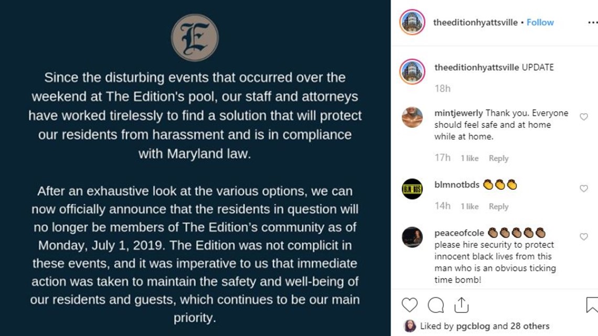
Task: Open the three-dot more options menu
Action: [x=593, y=23]
